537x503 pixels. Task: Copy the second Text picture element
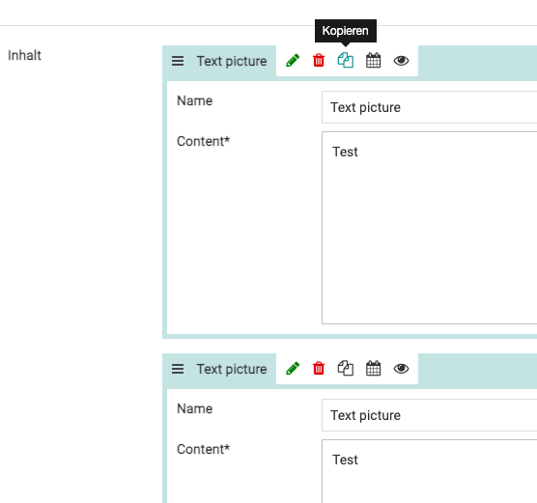click(x=346, y=369)
